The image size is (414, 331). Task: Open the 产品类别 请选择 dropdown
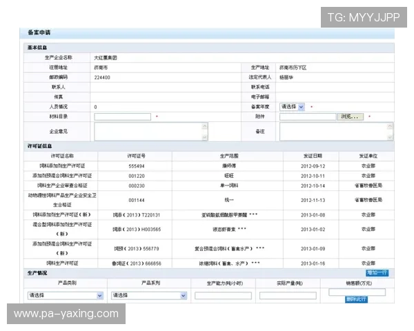66,295
